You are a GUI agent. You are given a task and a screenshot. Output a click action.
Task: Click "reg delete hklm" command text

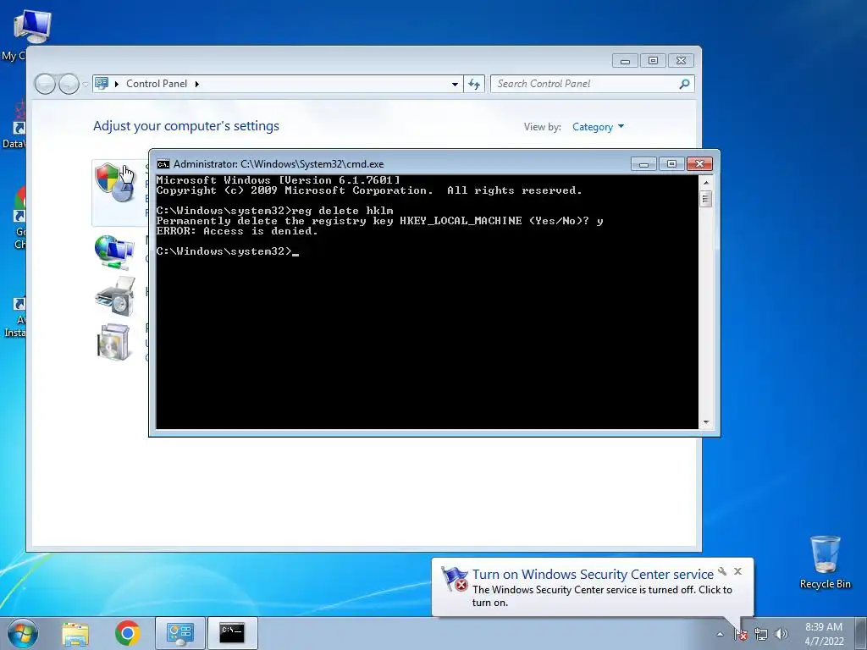click(x=342, y=211)
